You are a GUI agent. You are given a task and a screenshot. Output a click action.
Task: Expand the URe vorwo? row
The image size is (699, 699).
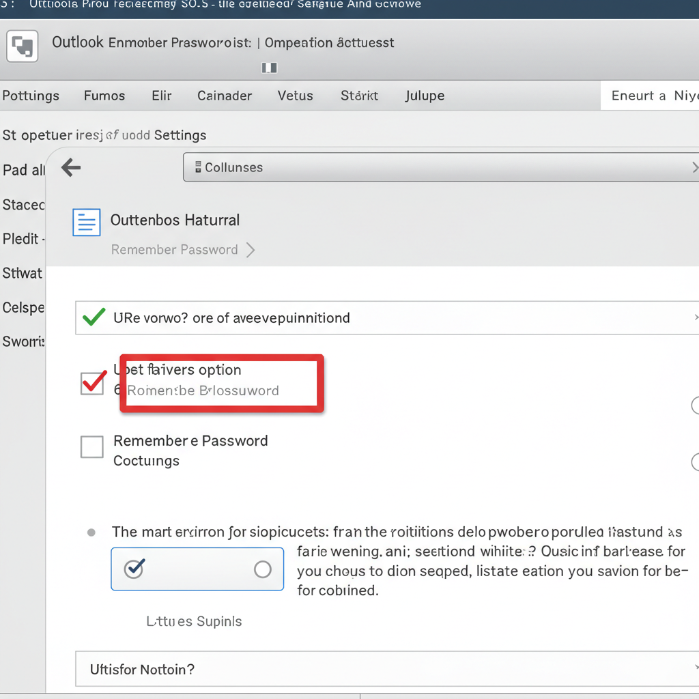point(387,318)
